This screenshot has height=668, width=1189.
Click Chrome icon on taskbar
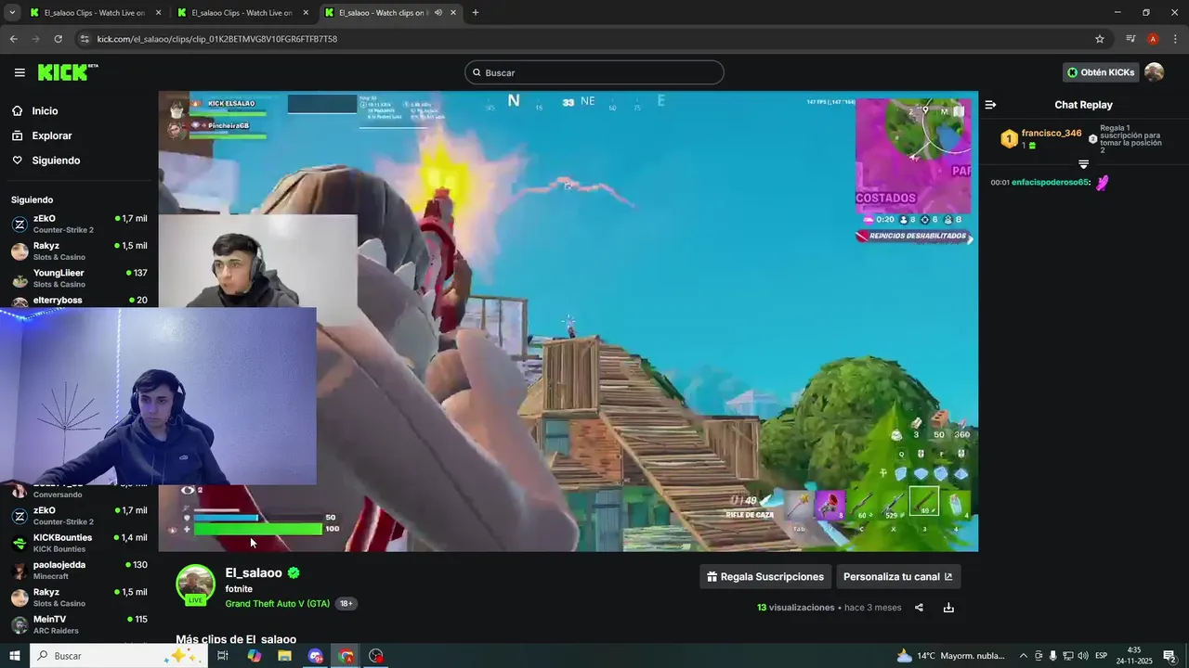pos(346,656)
